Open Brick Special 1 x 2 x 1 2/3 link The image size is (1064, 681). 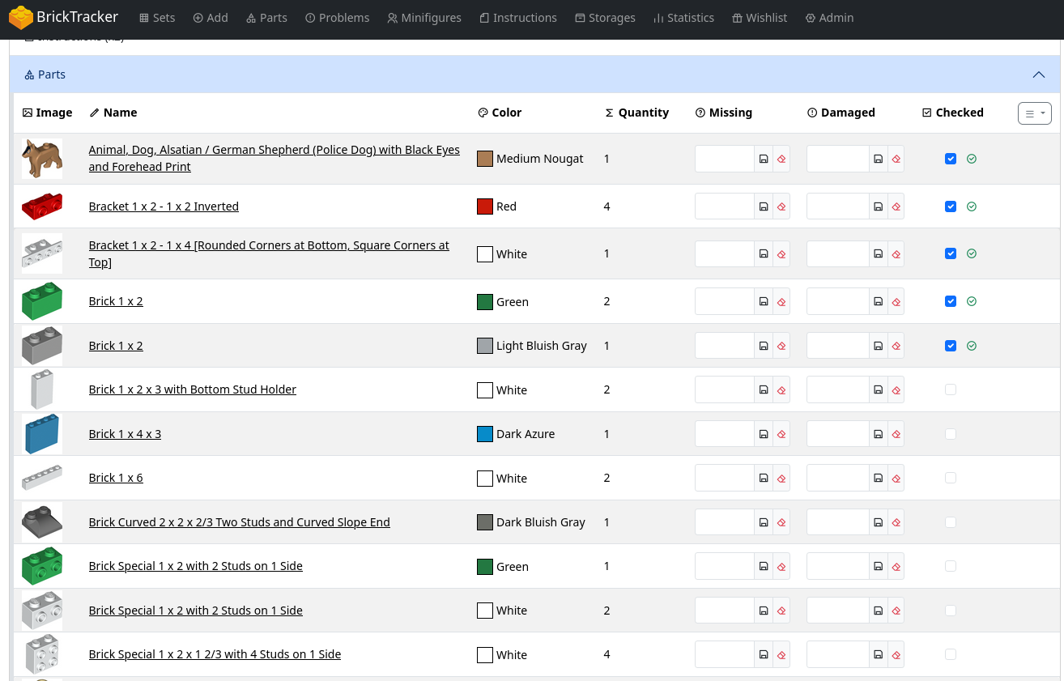tap(215, 654)
